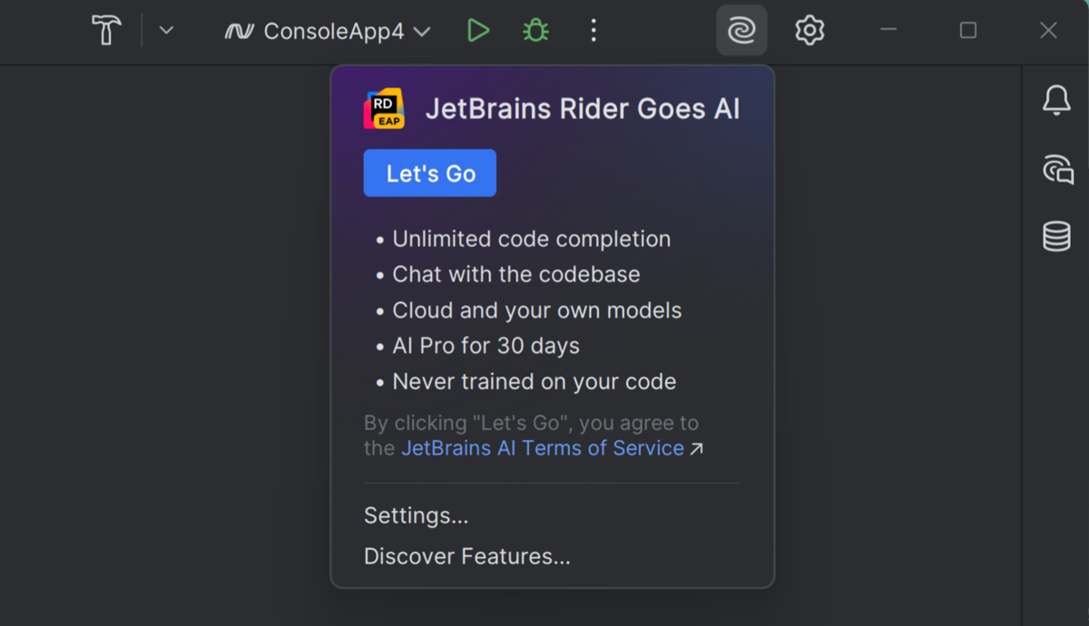Screen dimensions: 1089x626
Task: Minimize the Rider window
Action: click(x=888, y=31)
